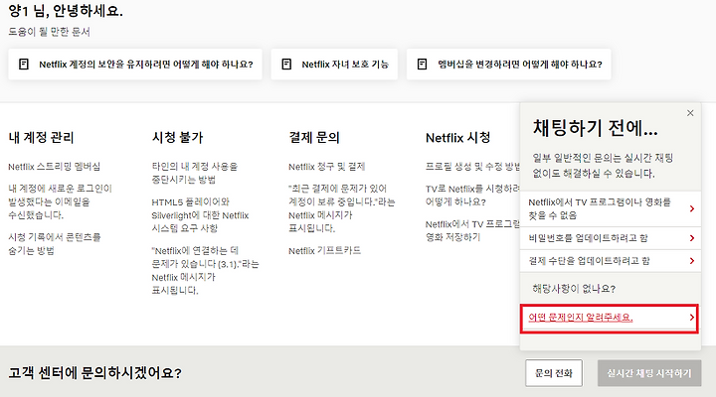The width and height of the screenshot is (716, 397).
Task: Click document icon beside 자녀 보호 기능
Action: [286, 65]
